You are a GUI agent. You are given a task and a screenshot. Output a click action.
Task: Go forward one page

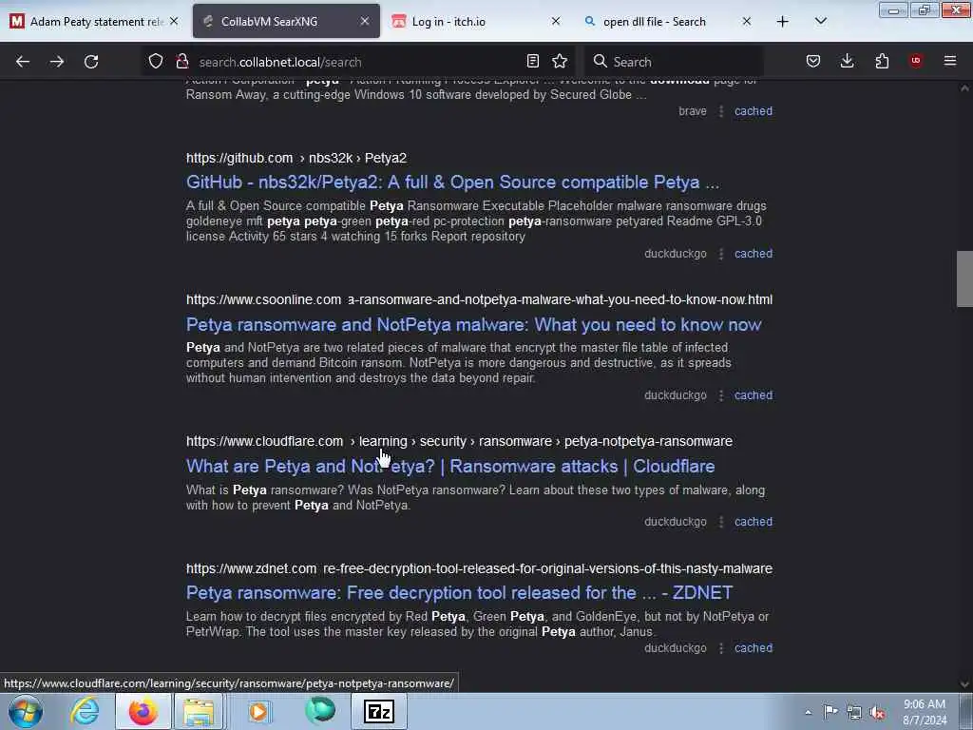[57, 62]
